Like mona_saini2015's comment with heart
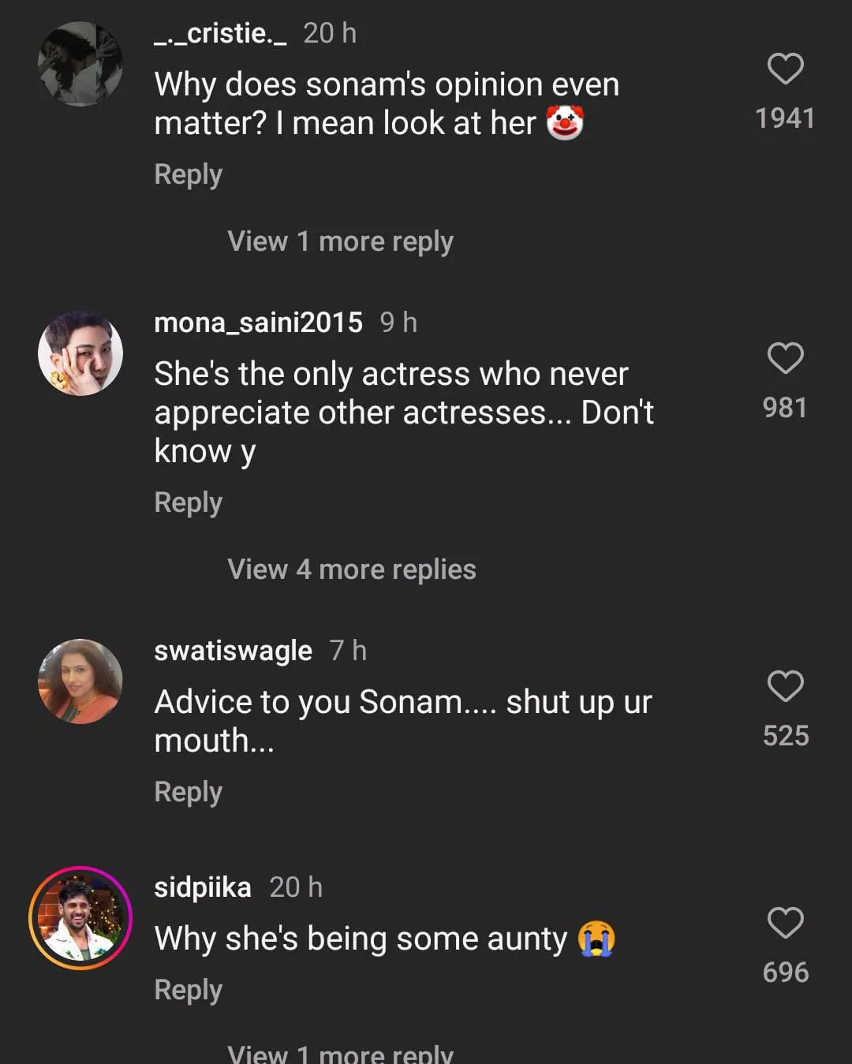The height and width of the screenshot is (1064, 852). (x=785, y=359)
